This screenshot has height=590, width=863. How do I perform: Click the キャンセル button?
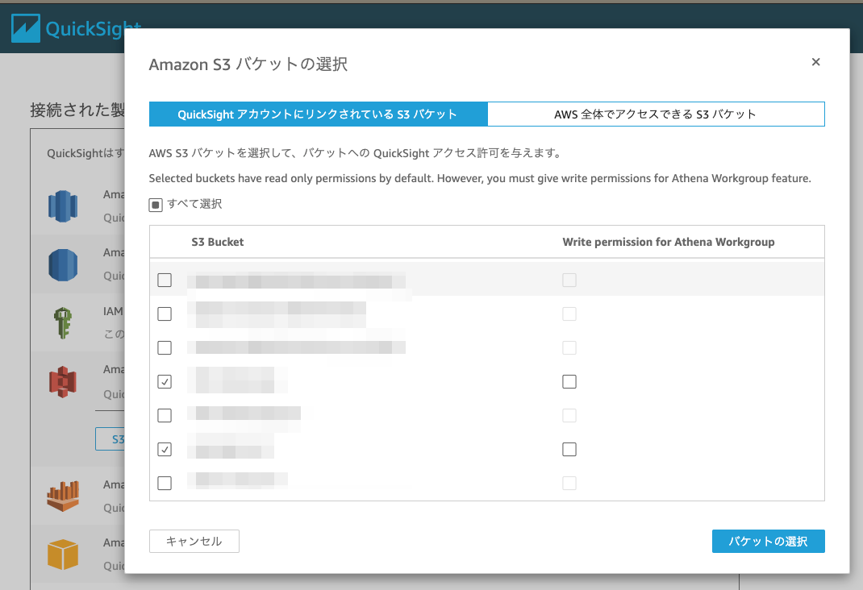point(194,541)
